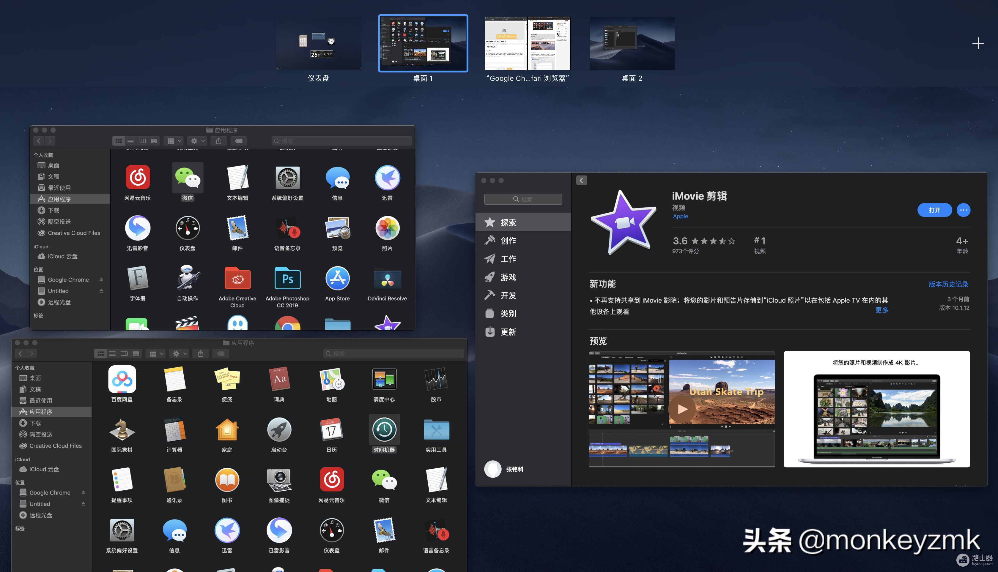Select 探索 tab in App Store sidebar
The height and width of the screenshot is (572, 998).
click(x=523, y=222)
